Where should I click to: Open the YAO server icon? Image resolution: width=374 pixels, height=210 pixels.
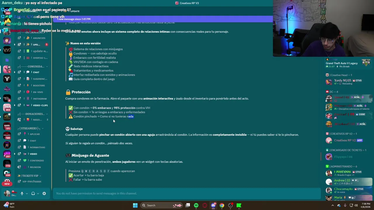(x=7, y=50)
